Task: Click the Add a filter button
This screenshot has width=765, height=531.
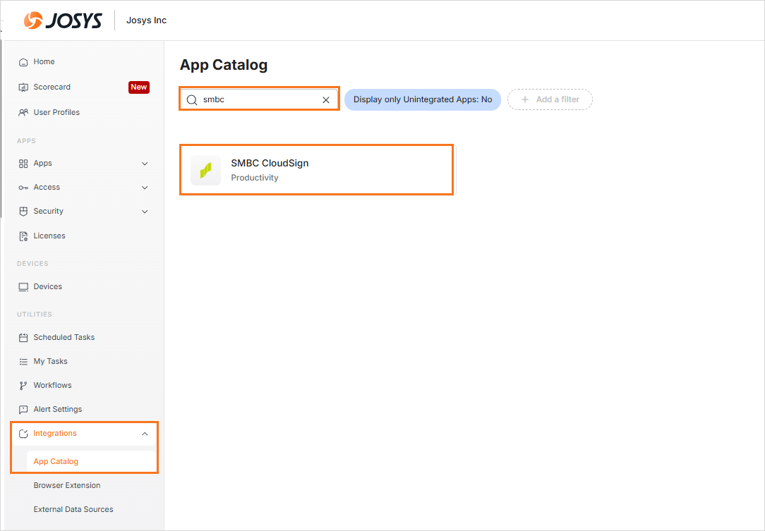Action: (x=550, y=99)
